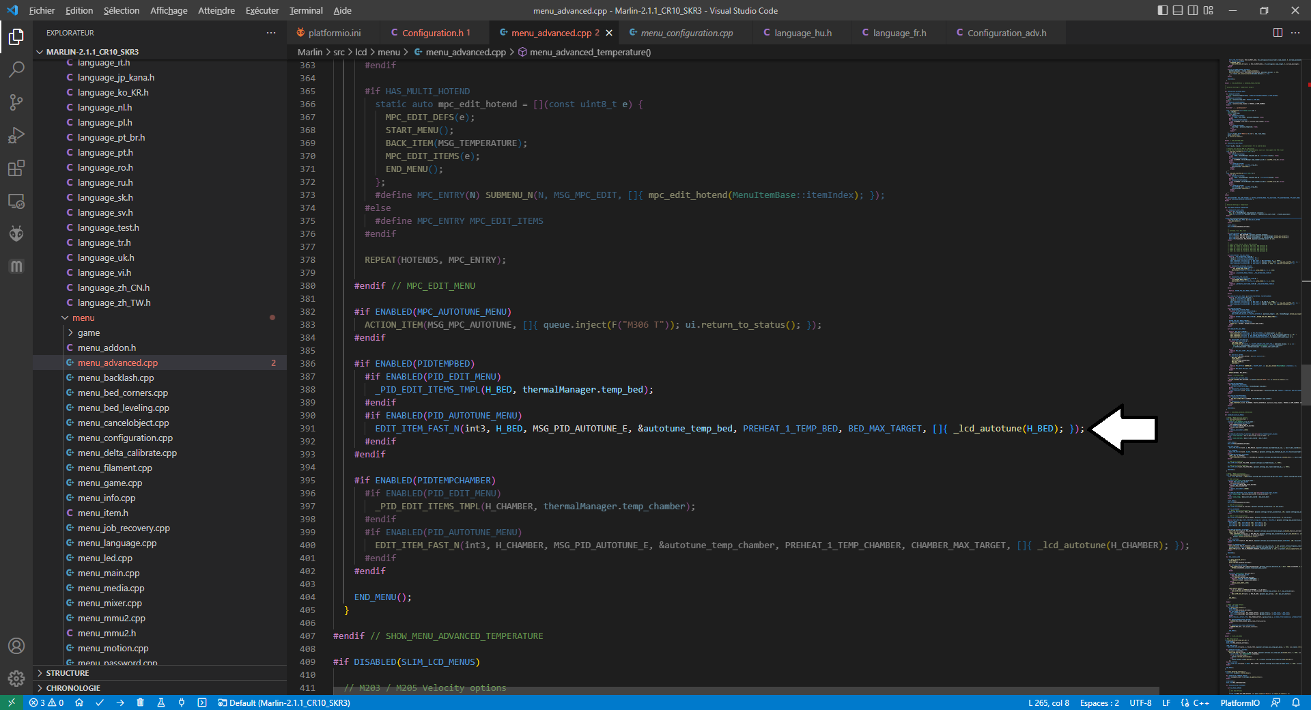Open the Accounts menu icon

click(x=16, y=646)
